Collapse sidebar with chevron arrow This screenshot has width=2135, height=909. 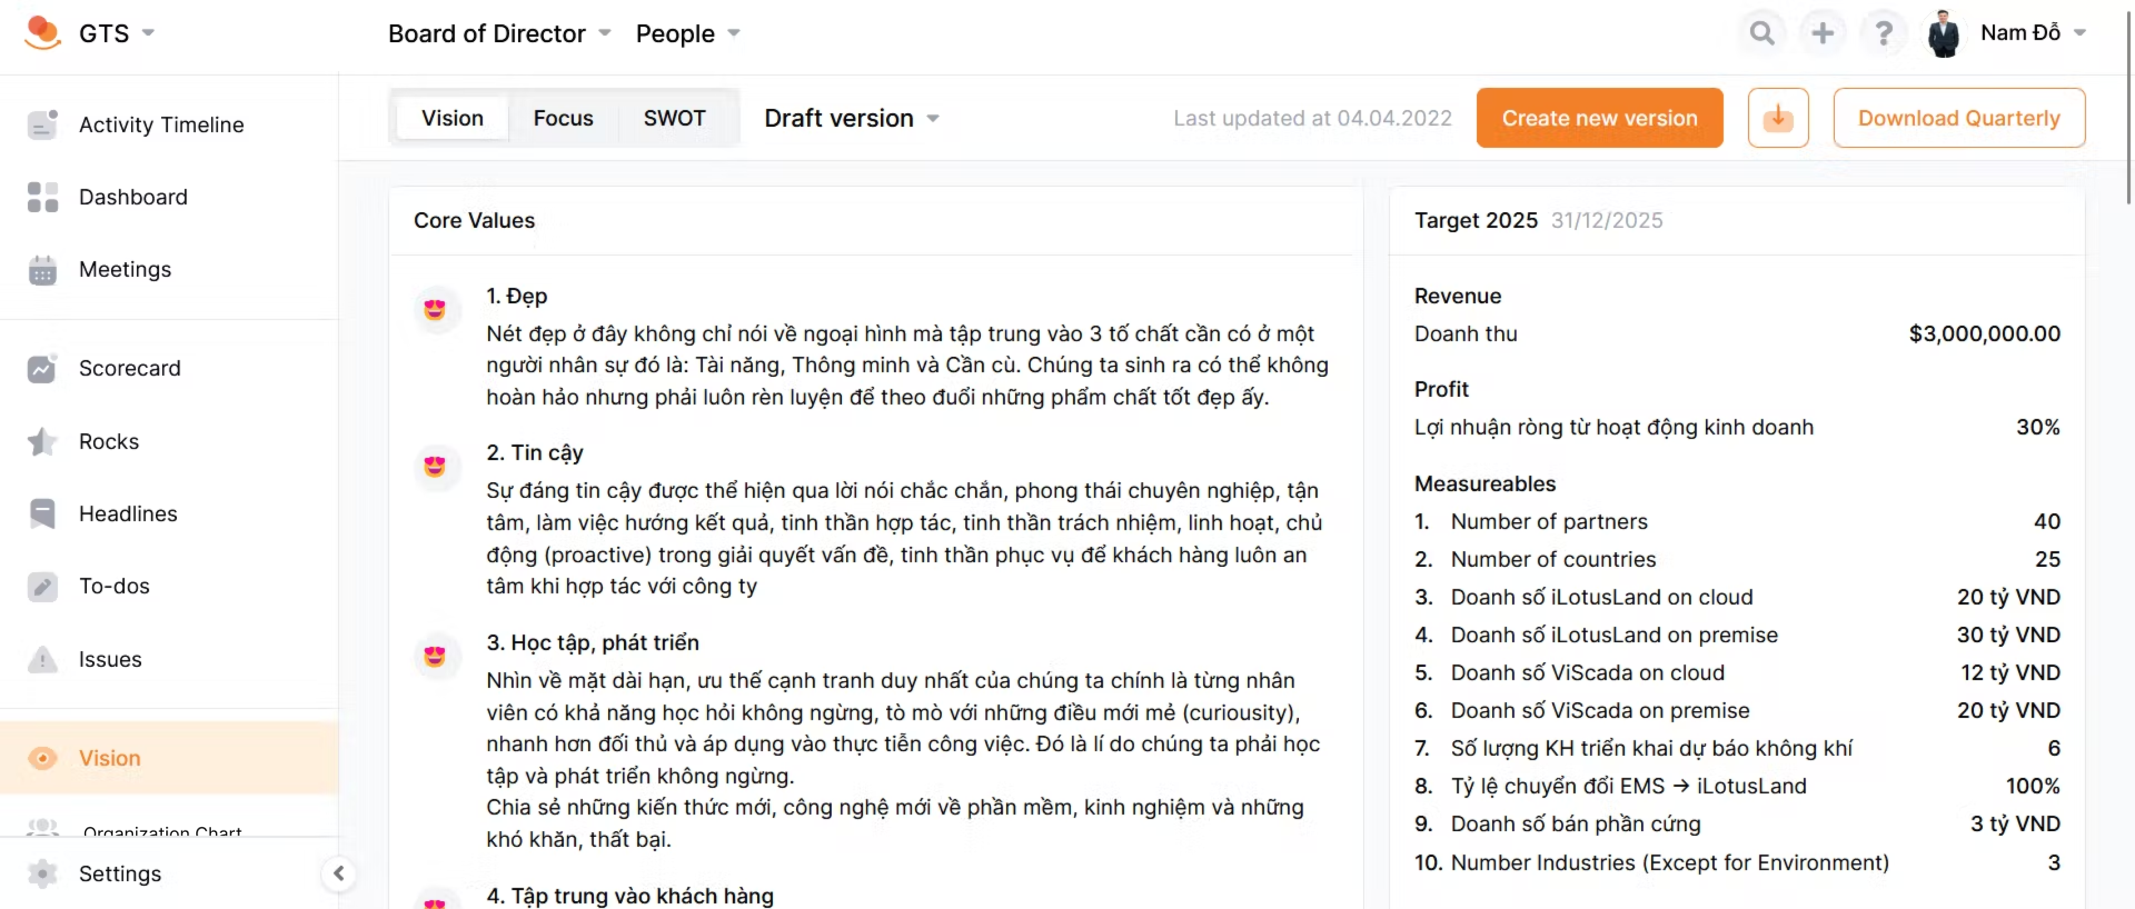338,873
